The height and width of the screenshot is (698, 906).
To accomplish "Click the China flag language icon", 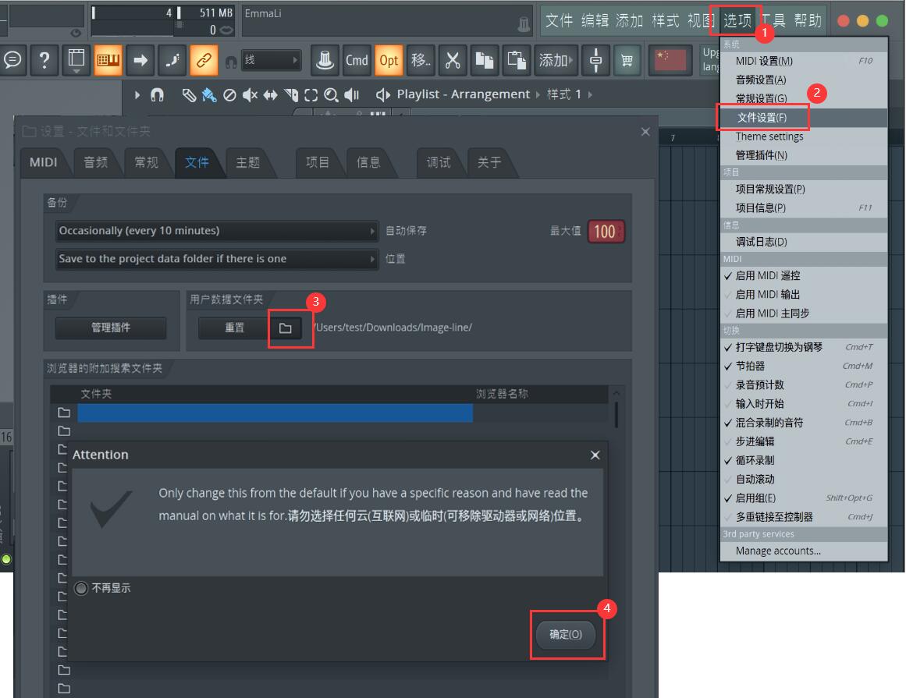I will tap(673, 60).
